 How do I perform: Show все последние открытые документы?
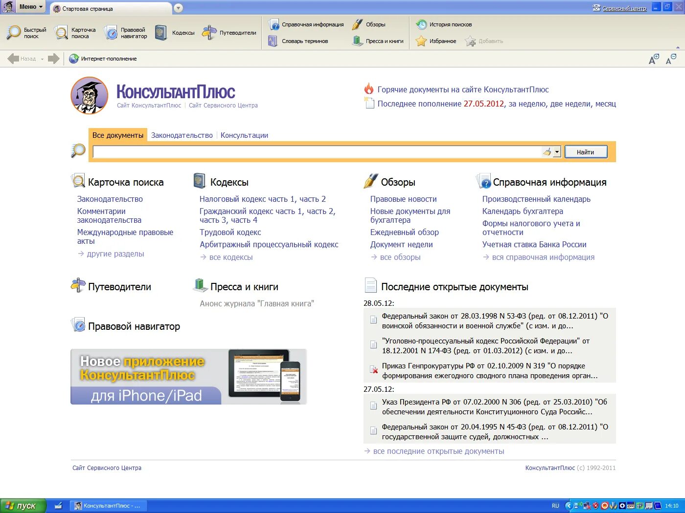point(438,451)
